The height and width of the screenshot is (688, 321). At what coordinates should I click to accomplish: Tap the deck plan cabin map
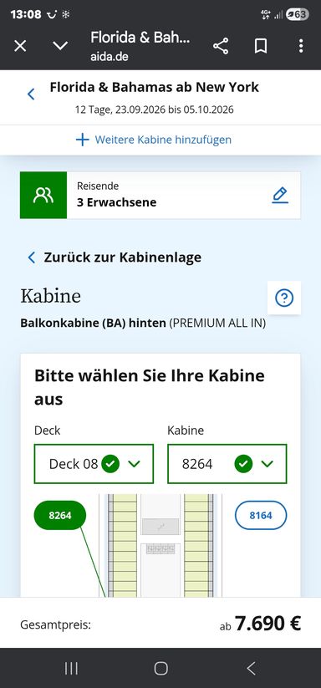click(160, 545)
